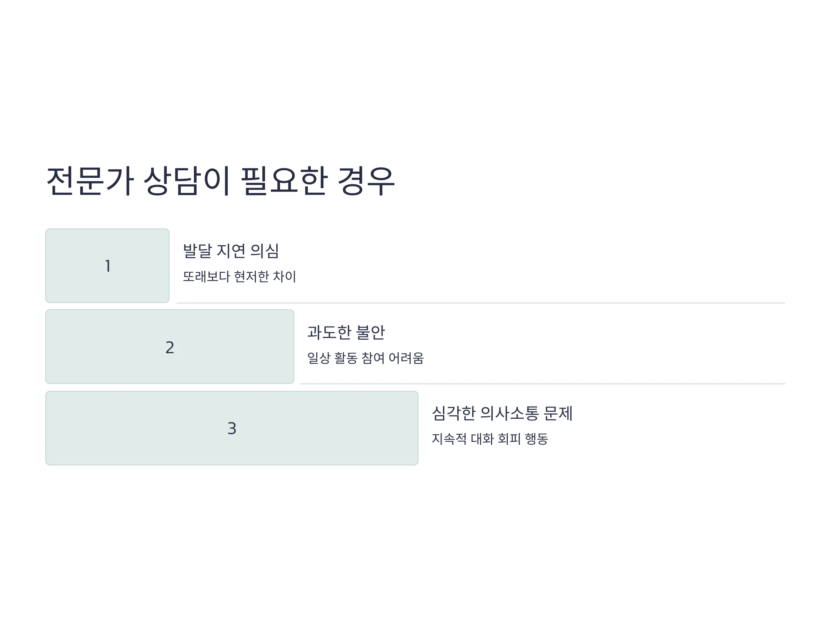Screen dimensions: 837x627
Task: Click the heading 과도한 불안
Action: (346, 332)
